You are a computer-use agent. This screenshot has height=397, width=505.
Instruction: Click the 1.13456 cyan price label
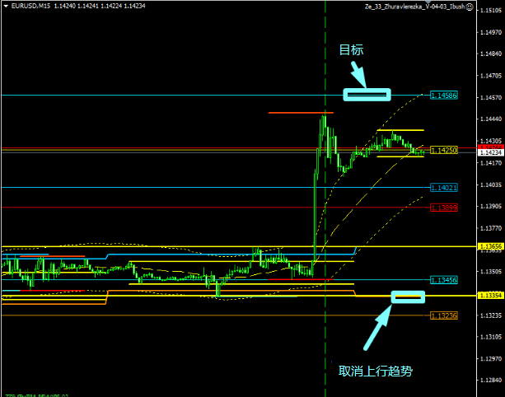(444, 280)
